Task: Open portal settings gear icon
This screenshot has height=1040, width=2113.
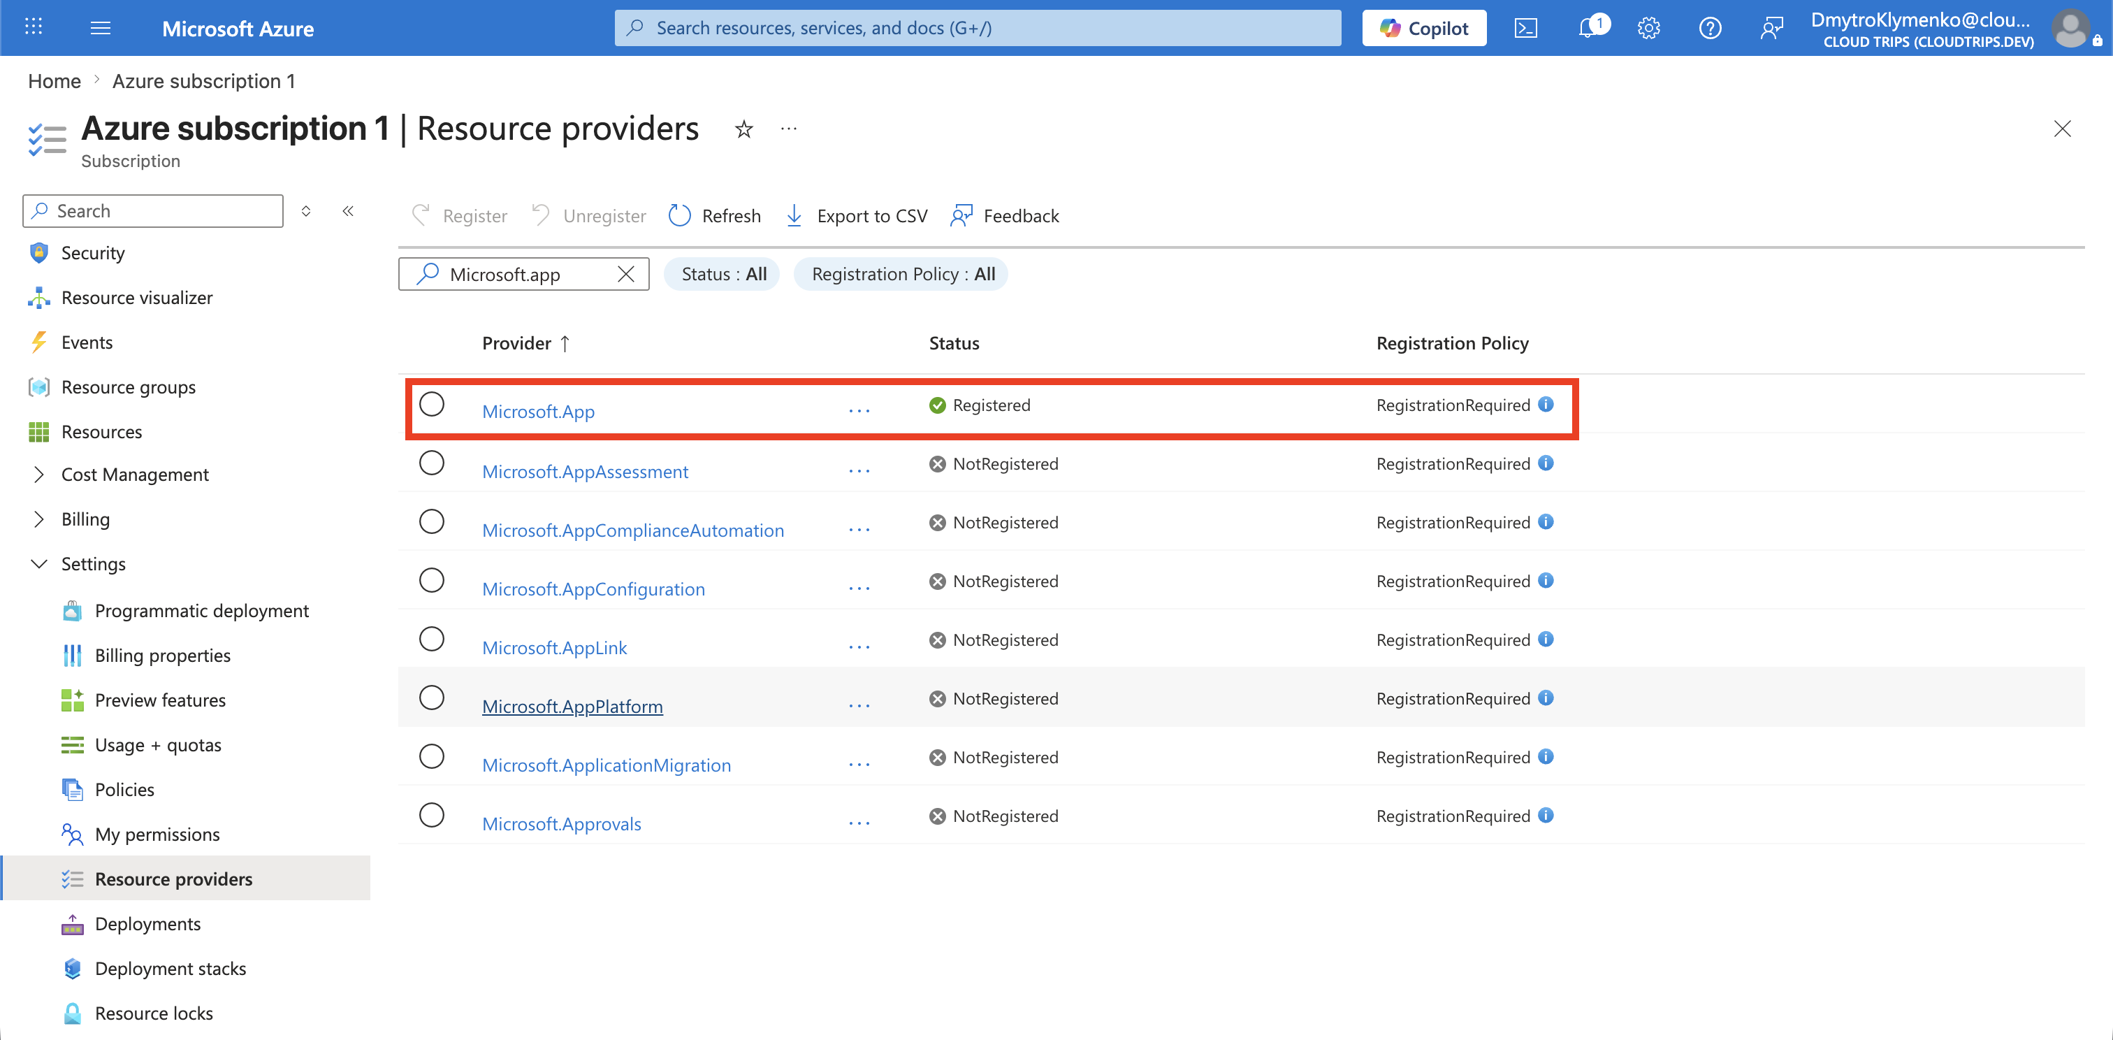Action: click(1649, 28)
